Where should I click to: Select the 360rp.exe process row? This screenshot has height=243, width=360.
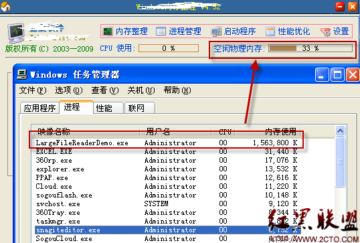167,160
